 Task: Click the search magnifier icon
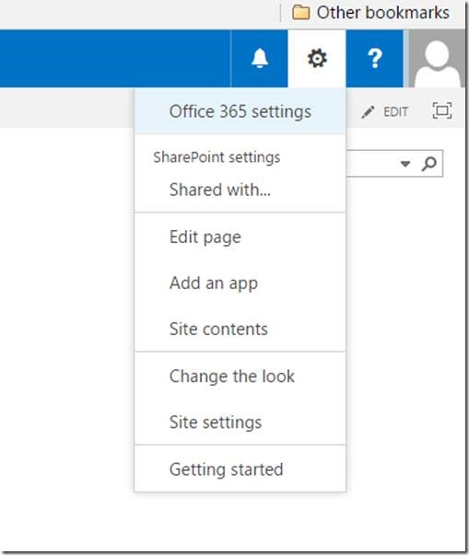tap(428, 164)
